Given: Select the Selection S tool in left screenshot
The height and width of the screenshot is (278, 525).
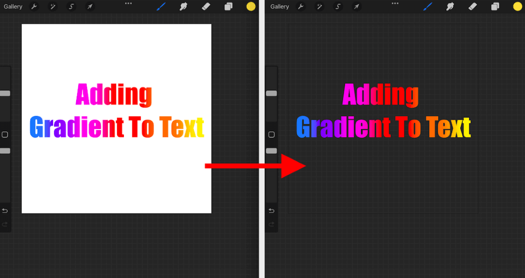Looking at the screenshot, I should [x=71, y=6].
